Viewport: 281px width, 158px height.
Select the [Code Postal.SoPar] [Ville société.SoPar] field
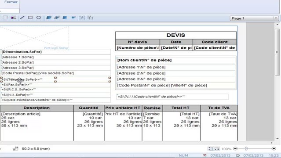click(x=56, y=73)
